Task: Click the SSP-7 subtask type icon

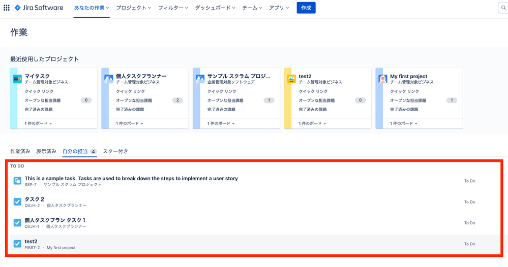Action: [17, 181]
